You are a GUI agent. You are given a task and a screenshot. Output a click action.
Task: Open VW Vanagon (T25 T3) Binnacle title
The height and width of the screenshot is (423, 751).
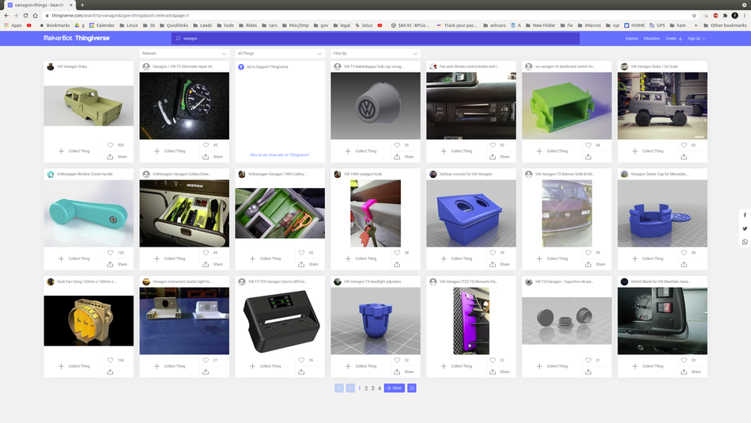(x=469, y=281)
